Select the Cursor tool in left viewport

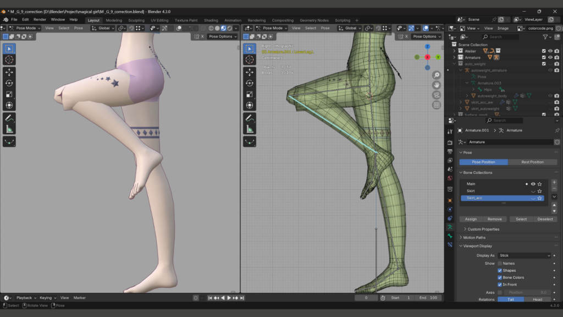click(9, 59)
